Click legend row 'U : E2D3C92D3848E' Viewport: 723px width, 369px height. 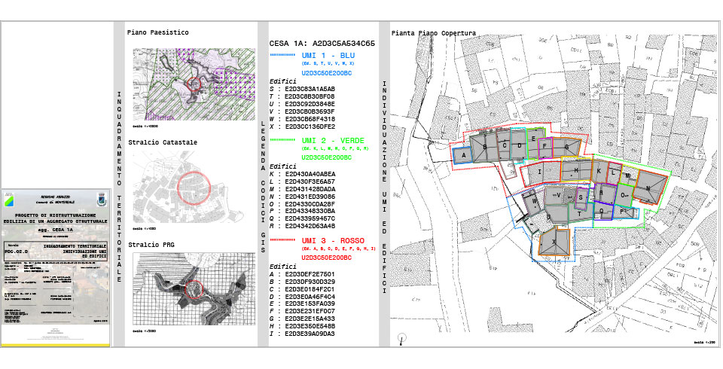point(303,104)
